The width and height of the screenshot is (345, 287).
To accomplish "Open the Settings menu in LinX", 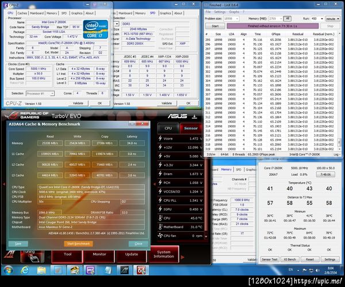I will (220, 12).
